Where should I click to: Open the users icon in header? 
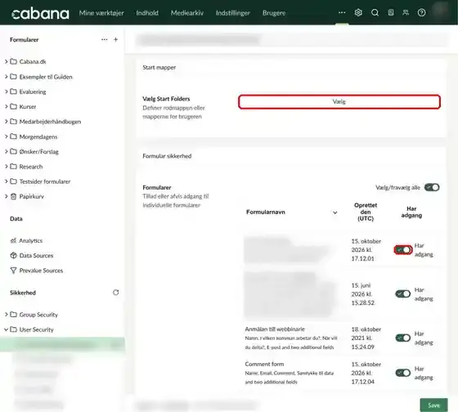tap(406, 12)
